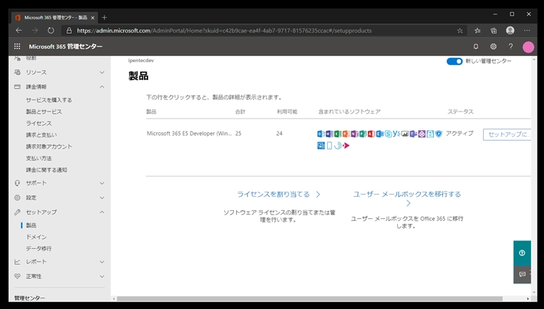Open the notifications bell
Screen dimensions: 544x309
pos(476,46)
